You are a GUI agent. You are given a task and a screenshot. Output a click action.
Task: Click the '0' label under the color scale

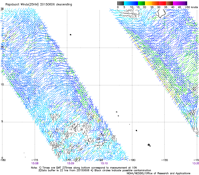[x=118, y=7]
